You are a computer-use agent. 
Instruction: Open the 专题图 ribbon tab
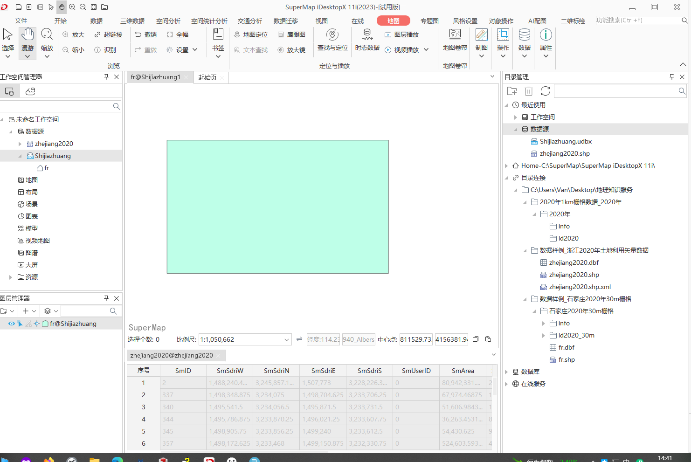tap(429, 21)
